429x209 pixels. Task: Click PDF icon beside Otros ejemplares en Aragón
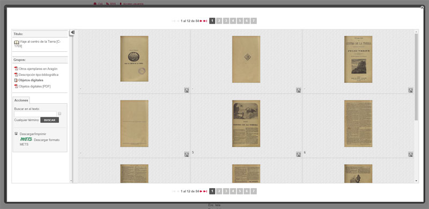click(x=16, y=68)
